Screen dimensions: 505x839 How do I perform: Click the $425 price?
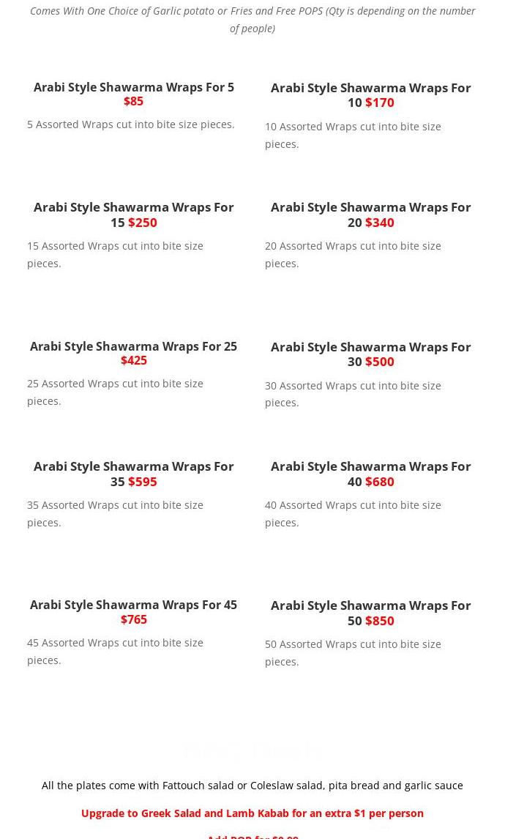point(134,360)
